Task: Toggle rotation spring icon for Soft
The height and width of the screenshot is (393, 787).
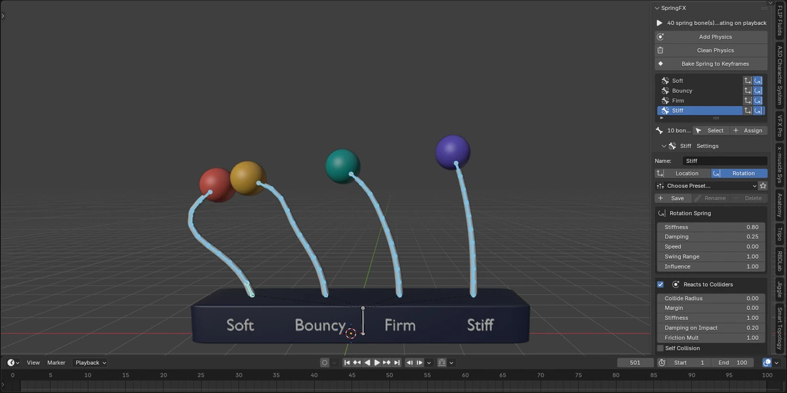Action: click(x=758, y=81)
